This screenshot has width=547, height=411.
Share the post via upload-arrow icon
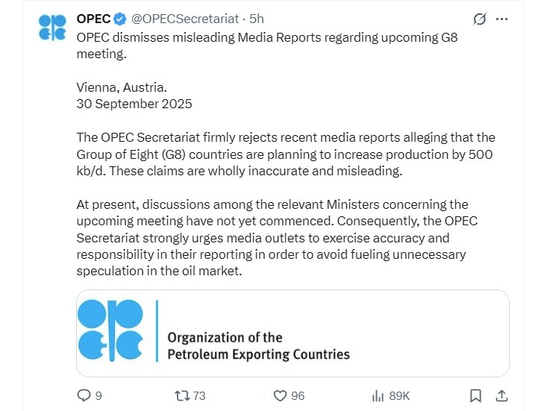click(x=501, y=395)
